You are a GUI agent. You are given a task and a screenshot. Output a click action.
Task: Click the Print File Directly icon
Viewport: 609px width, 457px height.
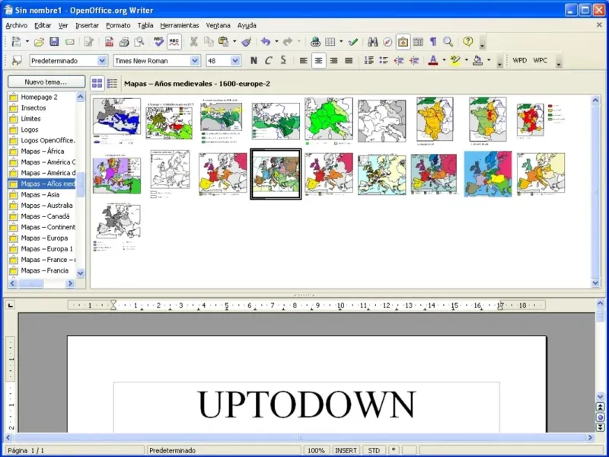click(124, 42)
